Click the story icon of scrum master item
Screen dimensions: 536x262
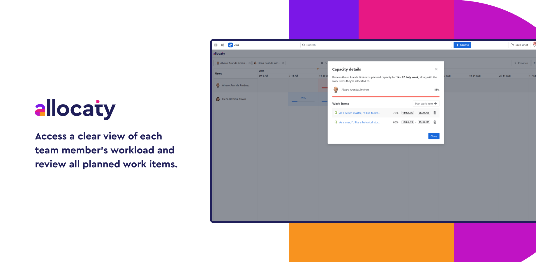(336, 113)
